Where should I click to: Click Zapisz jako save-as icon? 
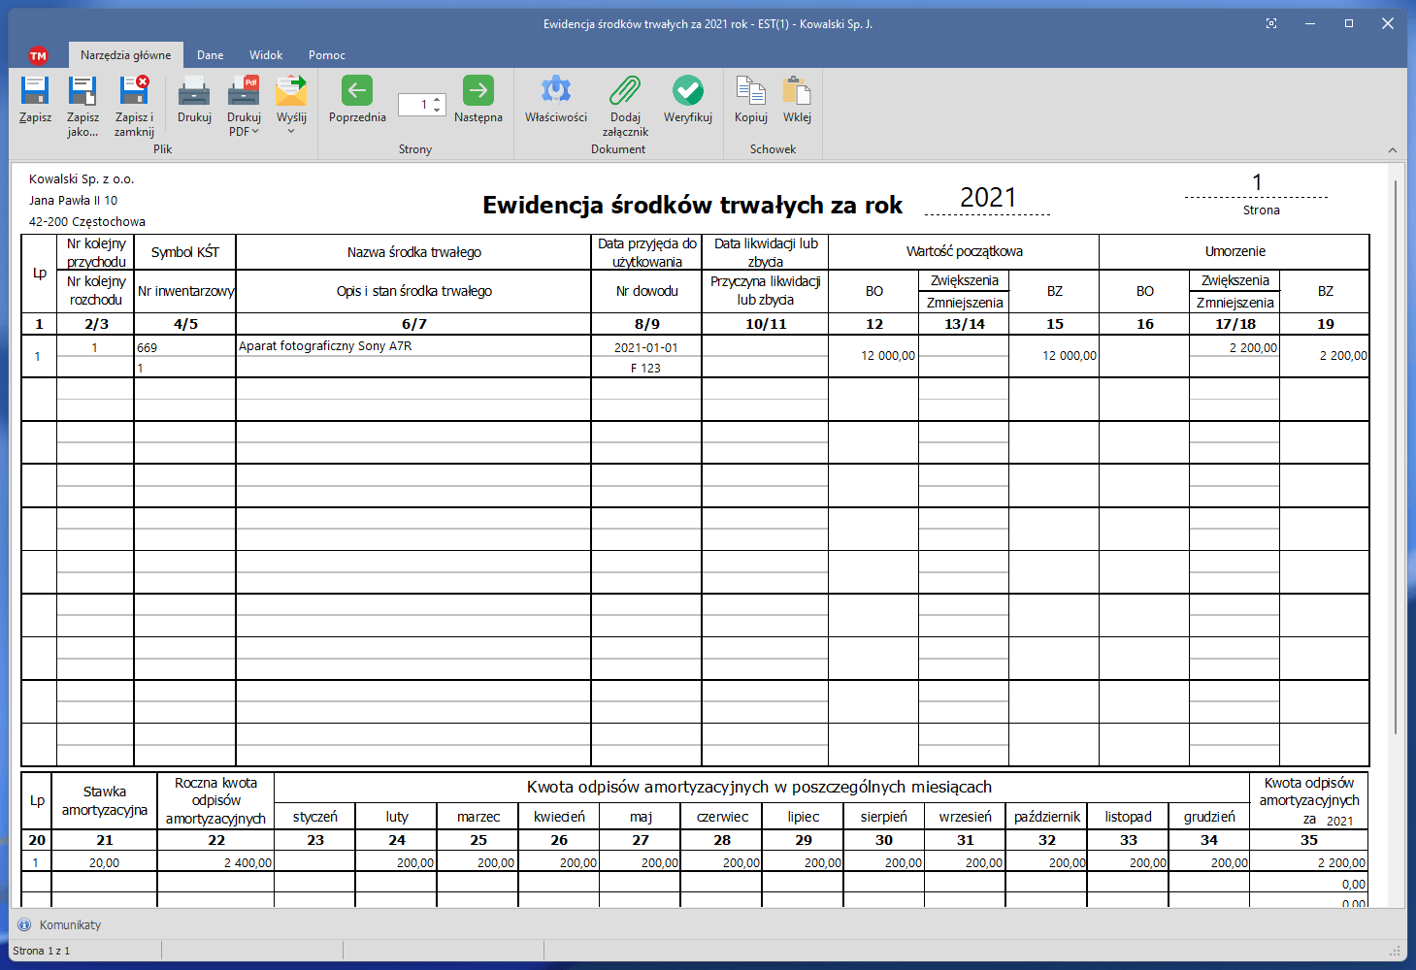[82, 92]
